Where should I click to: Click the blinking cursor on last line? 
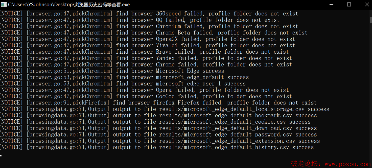click(x=1, y=156)
